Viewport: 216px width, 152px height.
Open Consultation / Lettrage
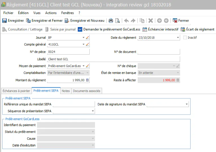(x=22, y=29)
